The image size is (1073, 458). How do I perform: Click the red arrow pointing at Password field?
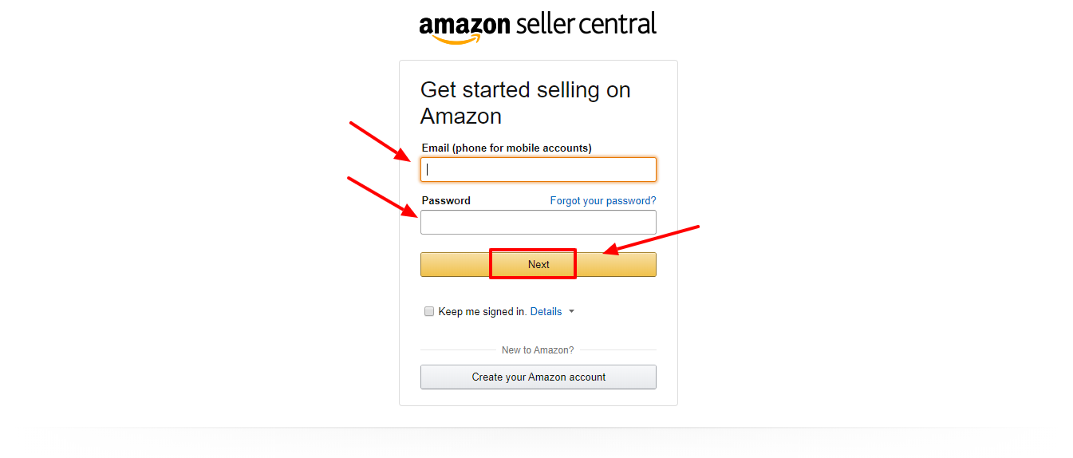382,196
